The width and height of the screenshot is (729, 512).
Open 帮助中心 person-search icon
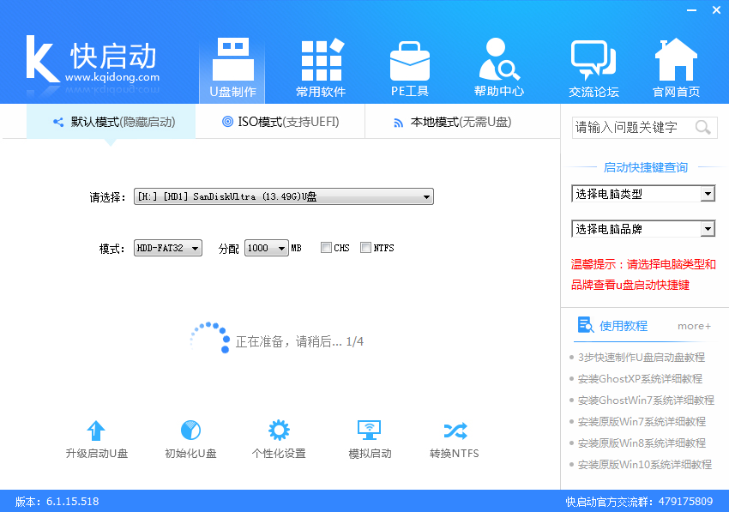coord(499,59)
